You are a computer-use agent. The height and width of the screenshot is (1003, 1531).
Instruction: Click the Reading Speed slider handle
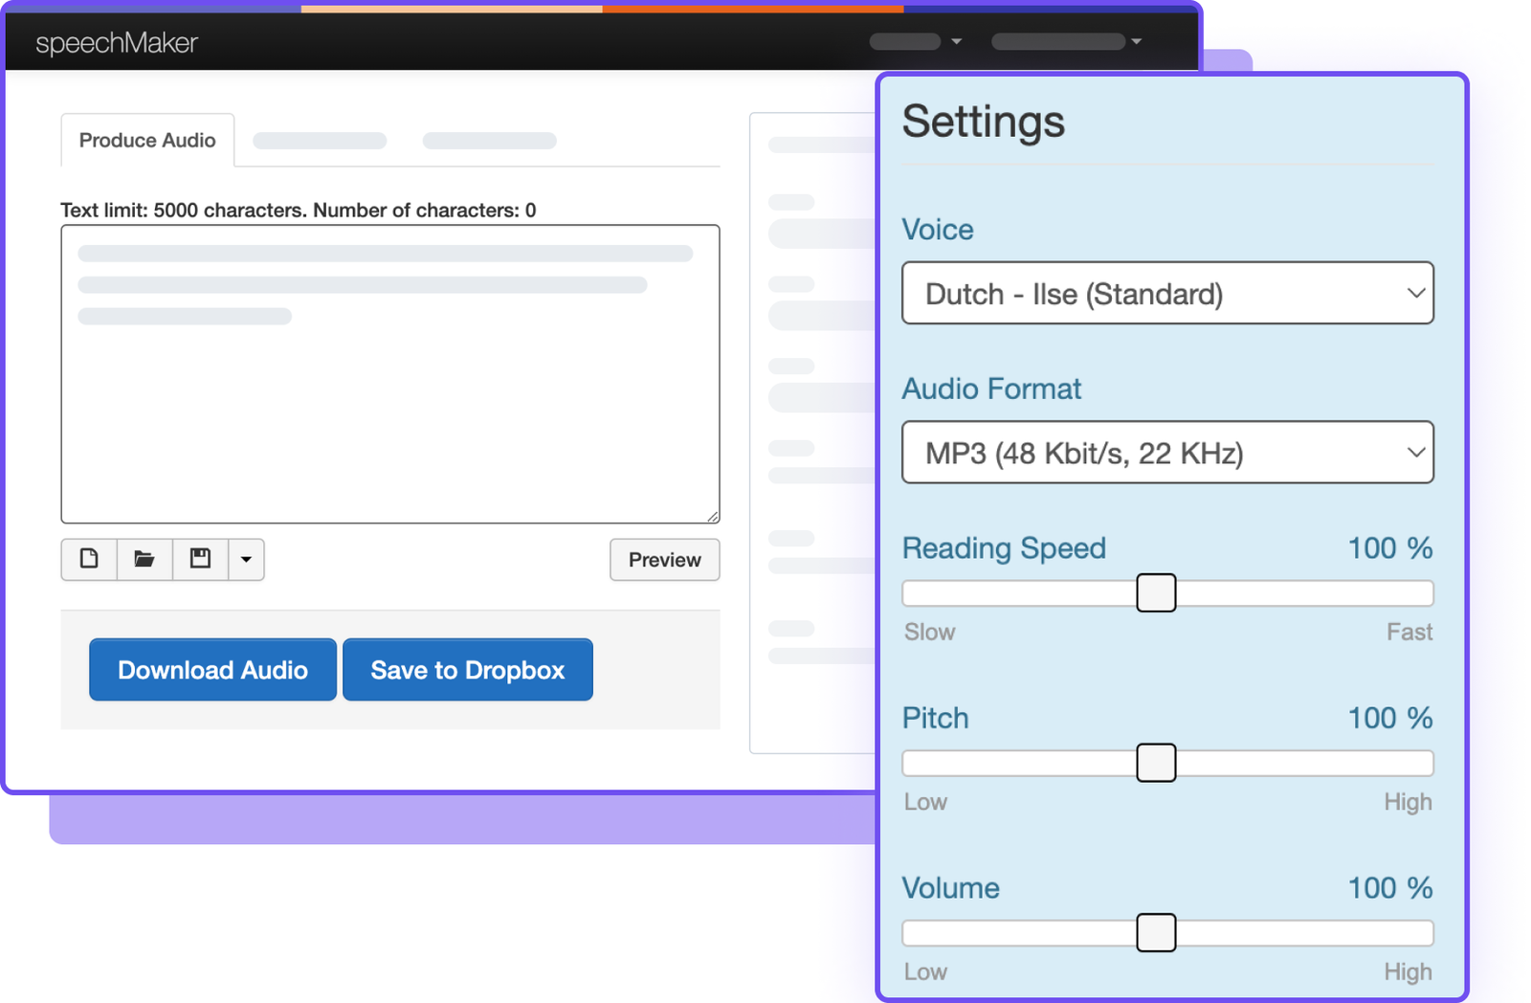click(1155, 592)
